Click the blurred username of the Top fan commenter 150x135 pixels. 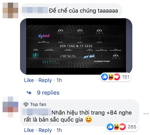(37, 112)
